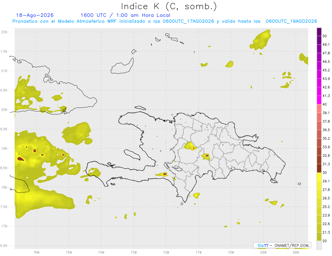Click the "SisTT - ONAMET/REP.DOM." credit box
Viewport: 332px width, 256px height.
(282, 245)
